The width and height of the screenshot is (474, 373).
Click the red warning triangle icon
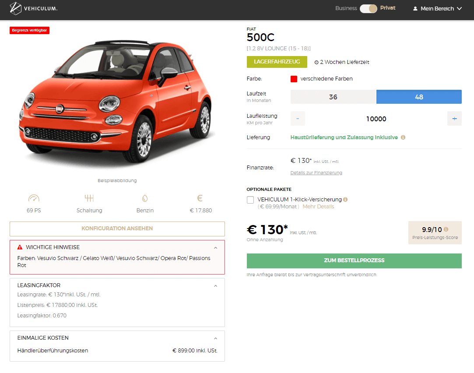point(20,247)
